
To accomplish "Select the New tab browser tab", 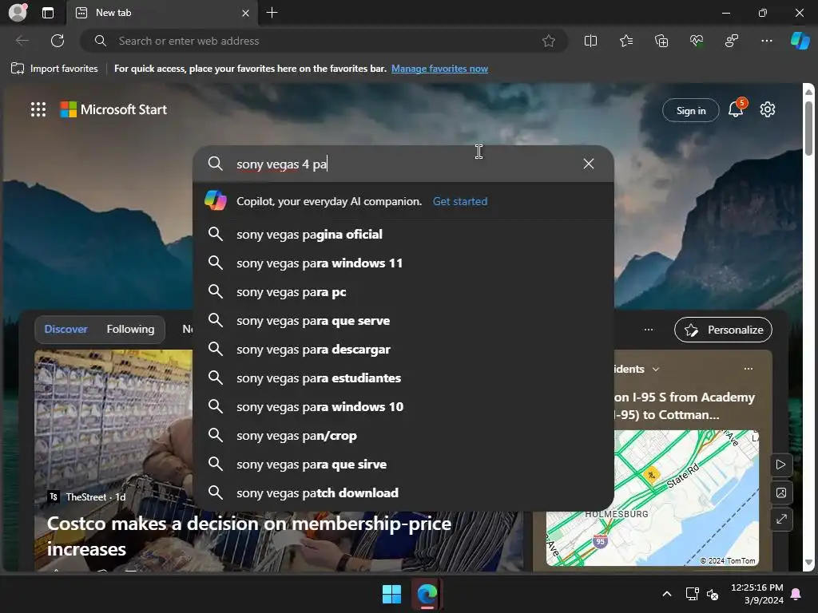I will click(x=161, y=13).
